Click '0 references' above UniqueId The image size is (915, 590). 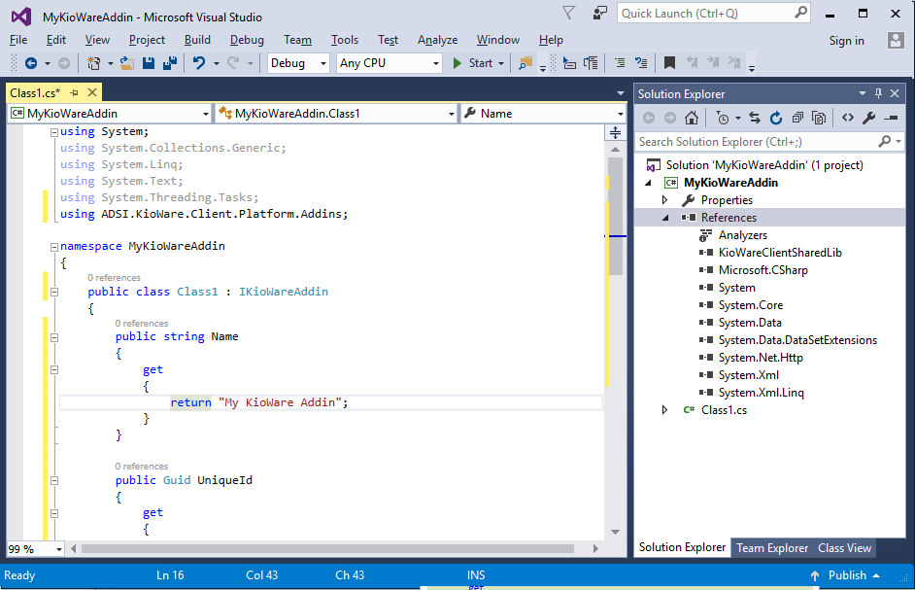pyautogui.click(x=141, y=467)
